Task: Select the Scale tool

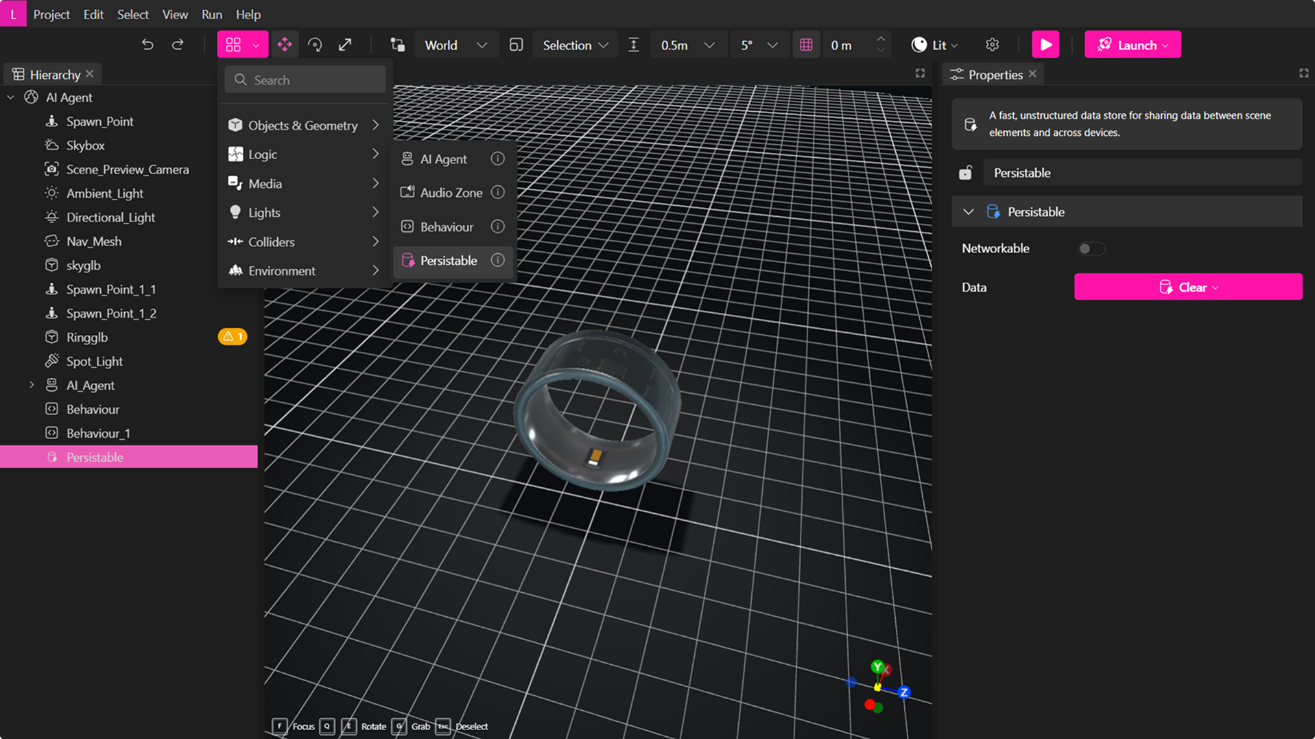Action: click(345, 44)
